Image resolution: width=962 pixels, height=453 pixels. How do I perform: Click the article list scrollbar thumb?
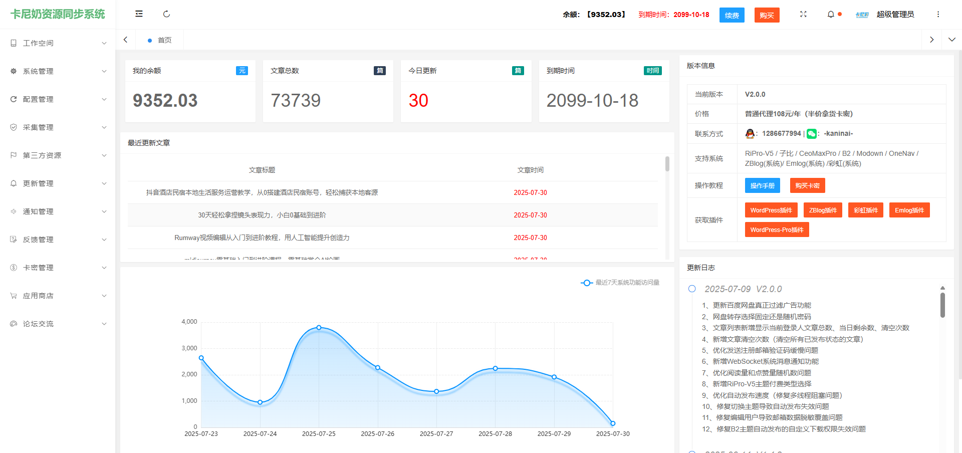point(667,164)
